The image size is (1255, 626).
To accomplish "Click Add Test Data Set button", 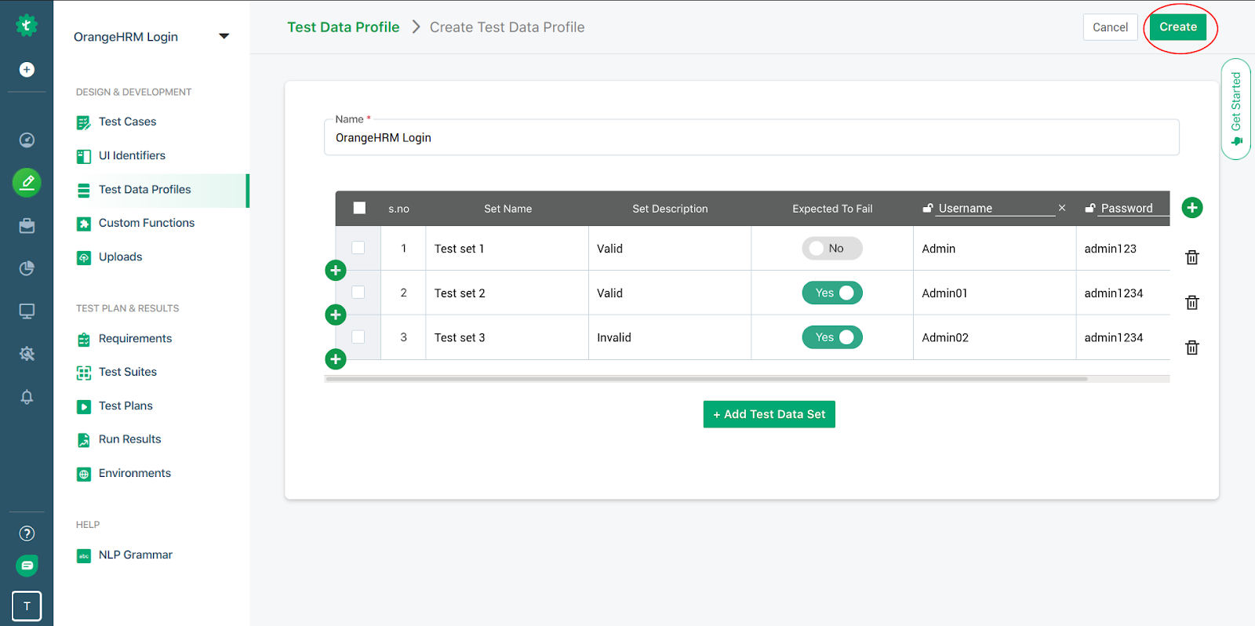I will point(769,414).
